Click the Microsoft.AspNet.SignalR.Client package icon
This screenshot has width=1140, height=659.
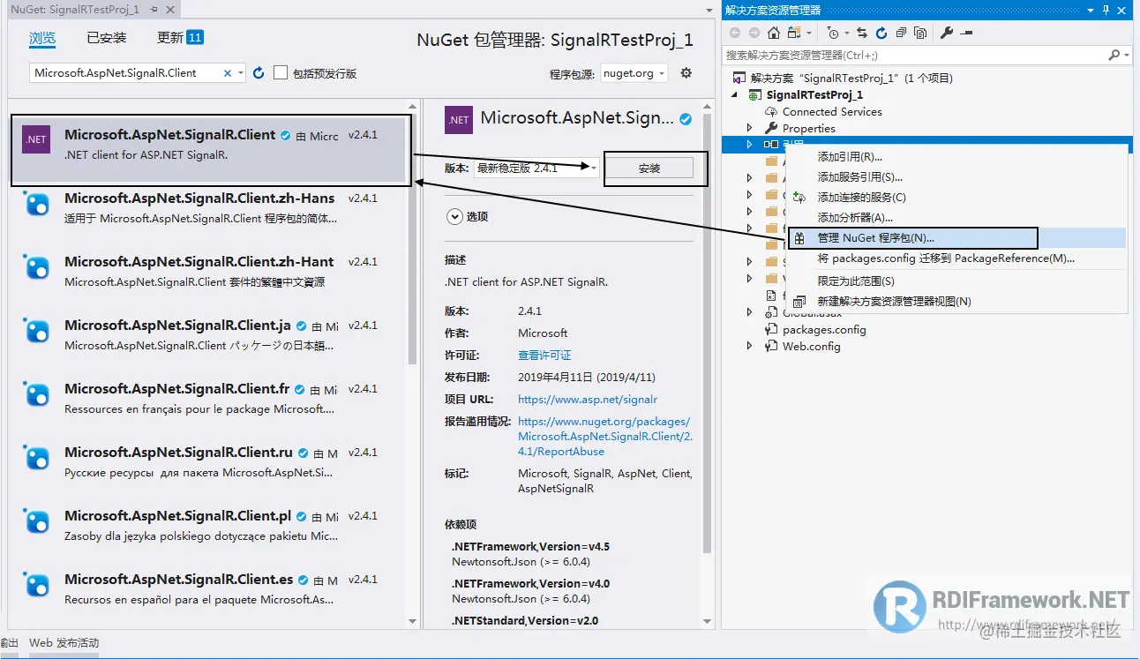pos(35,139)
